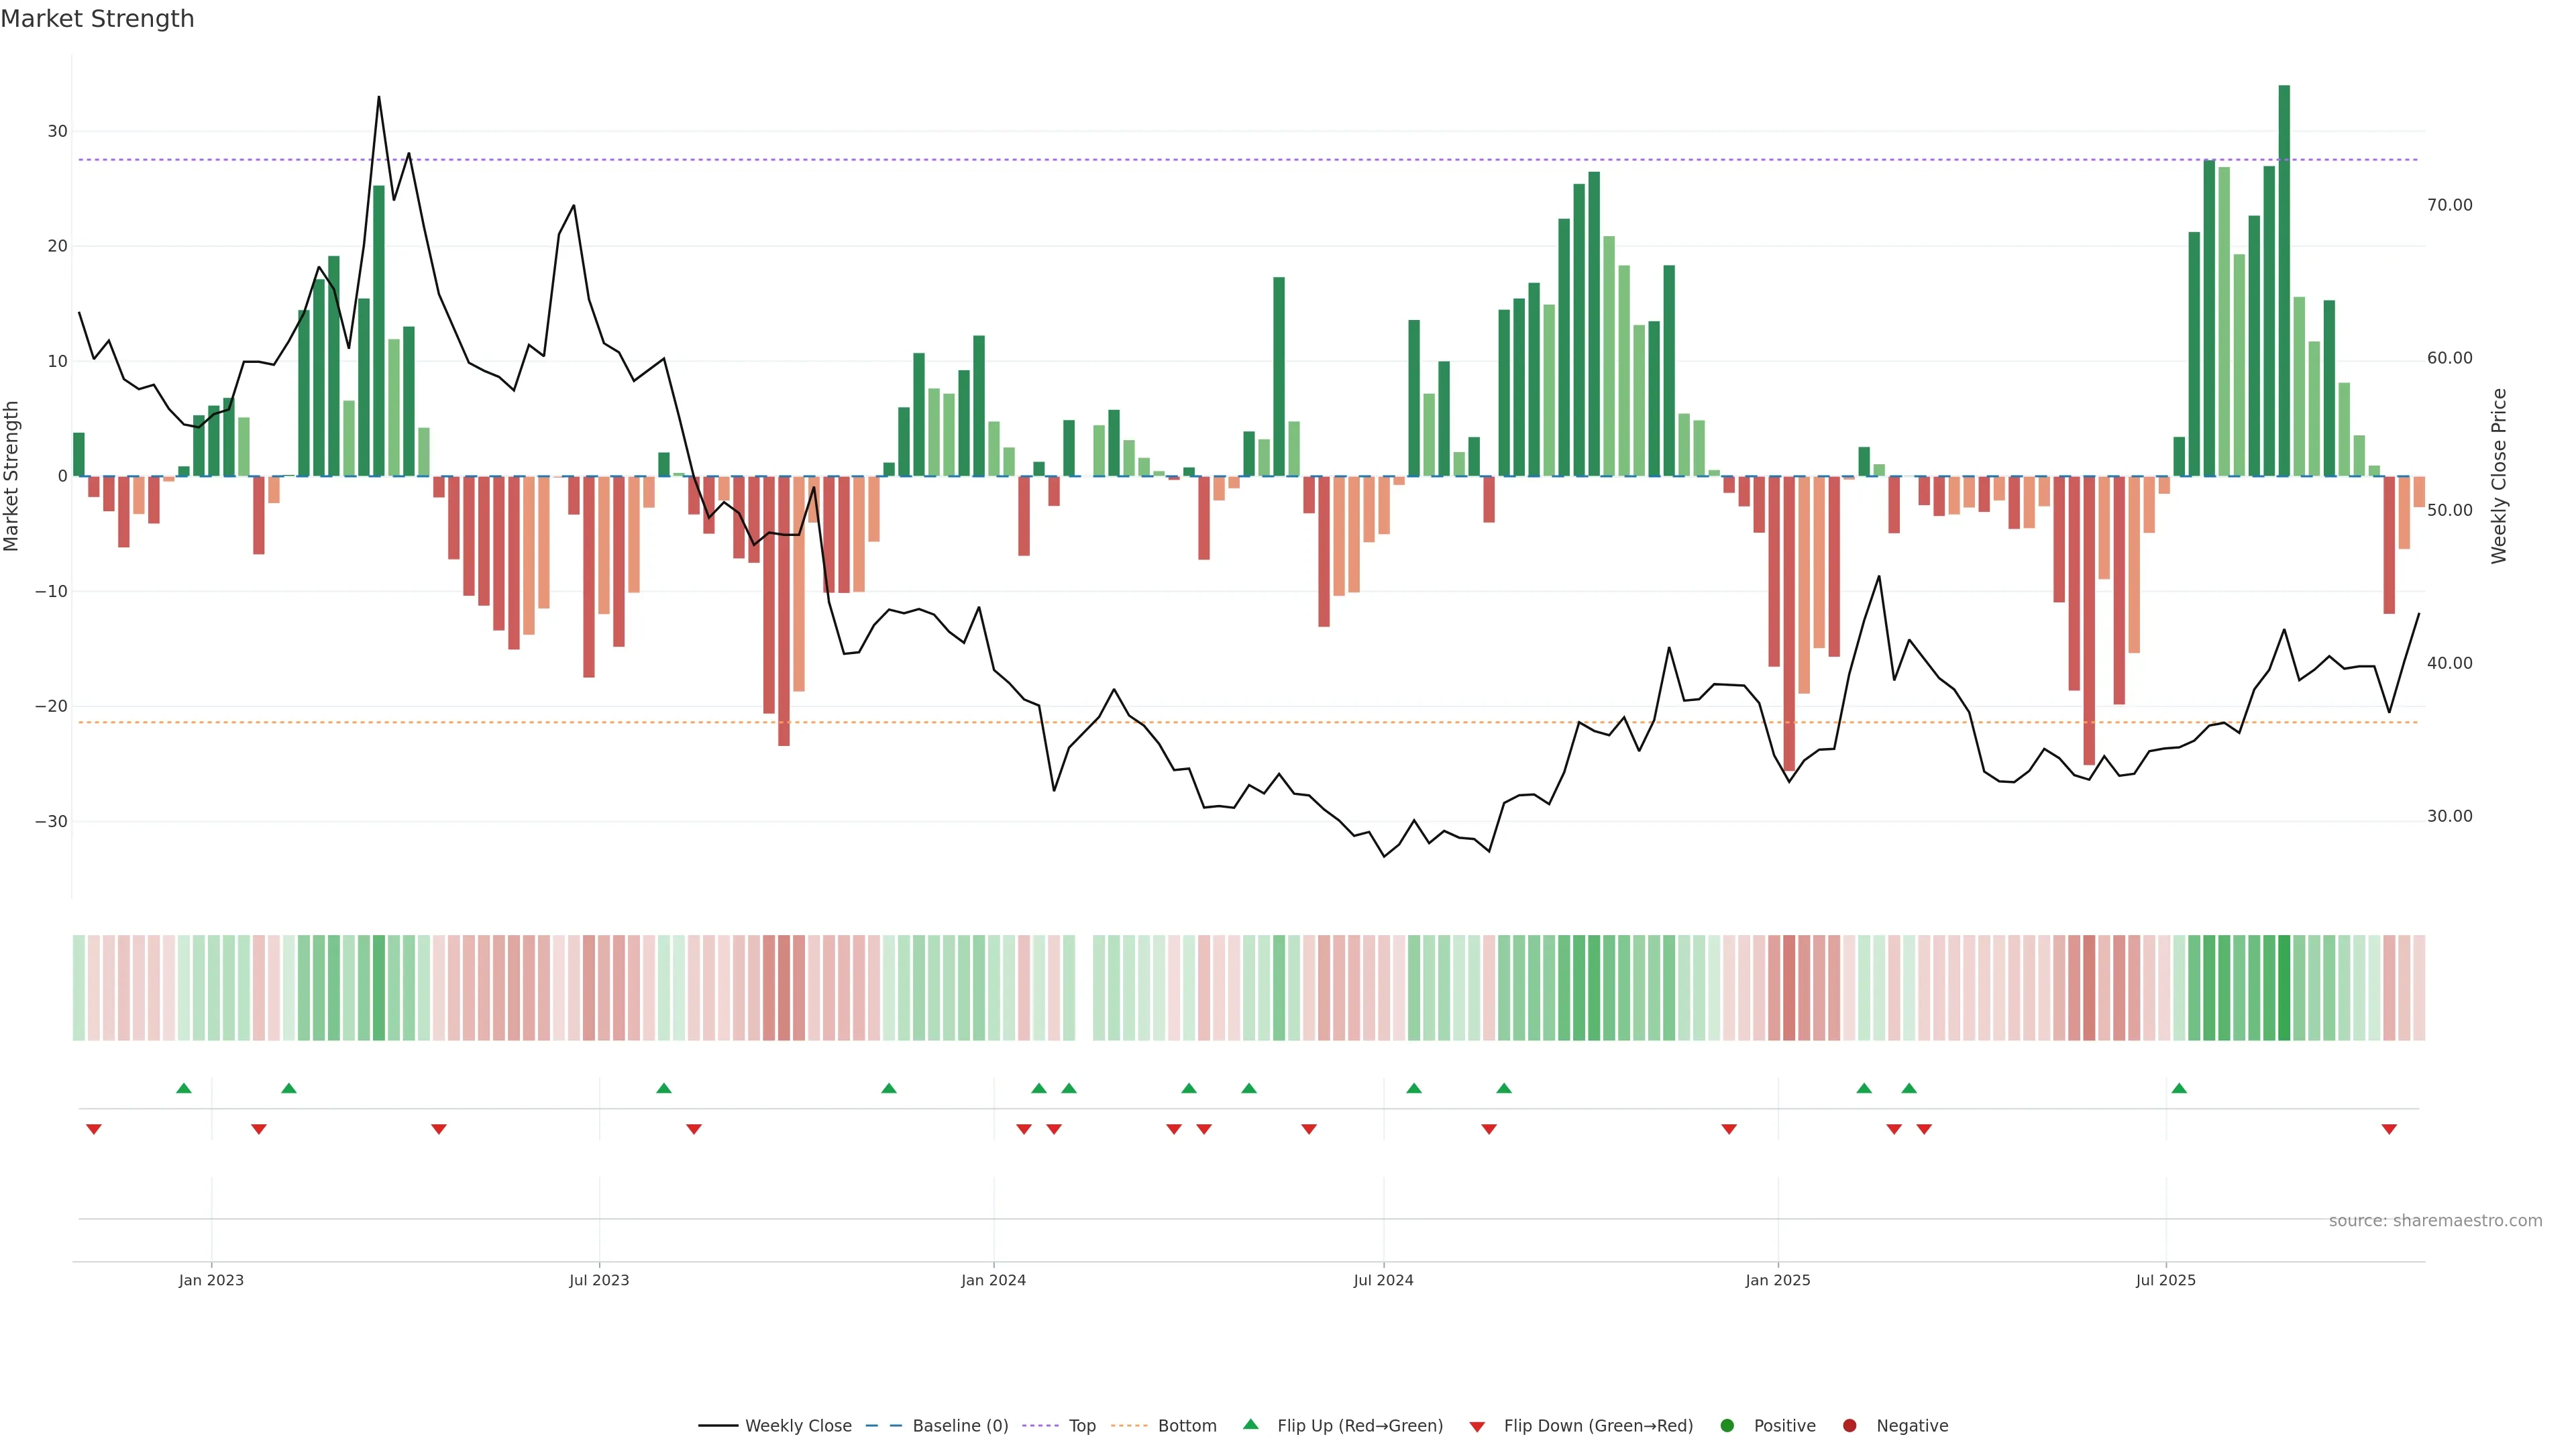Viewport: 2576px width, 1449px height.
Task: Click the Jan 2025 x-axis label
Action: pyautogui.click(x=1777, y=1280)
